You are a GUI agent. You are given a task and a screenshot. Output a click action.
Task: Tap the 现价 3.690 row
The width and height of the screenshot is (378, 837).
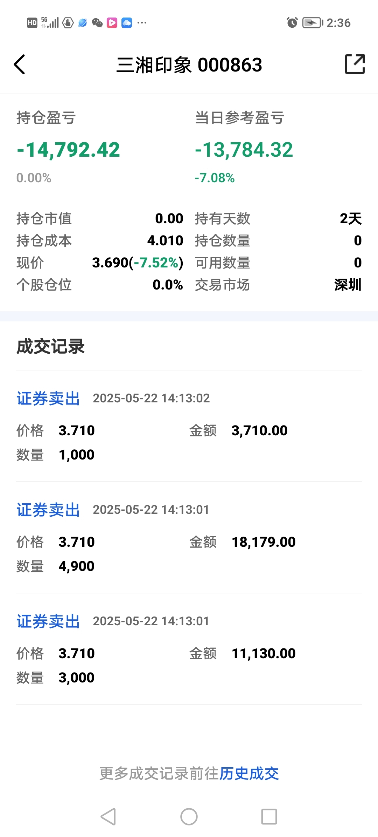click(x=100, y=263)
